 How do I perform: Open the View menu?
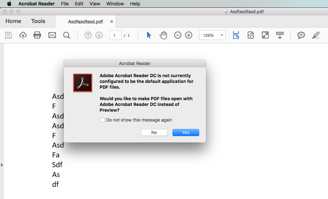(x=95, y=4)
